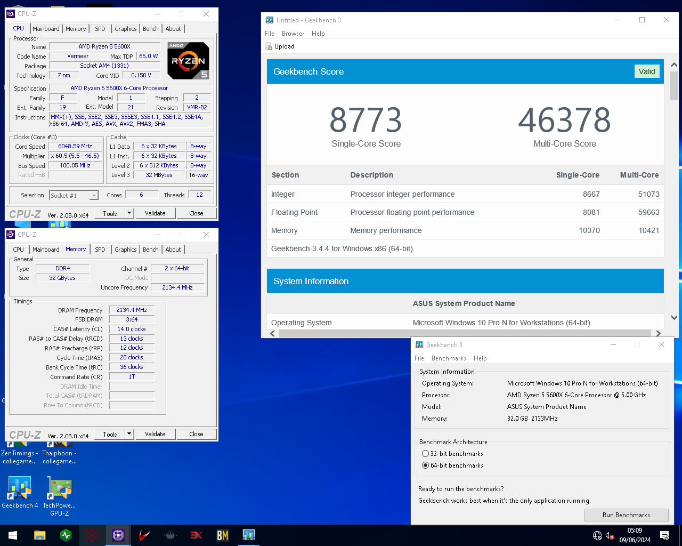The image size is (682, 546).
Task: Open Bench tab in Memory CPU-Z window
Action: tap(151, 250)
